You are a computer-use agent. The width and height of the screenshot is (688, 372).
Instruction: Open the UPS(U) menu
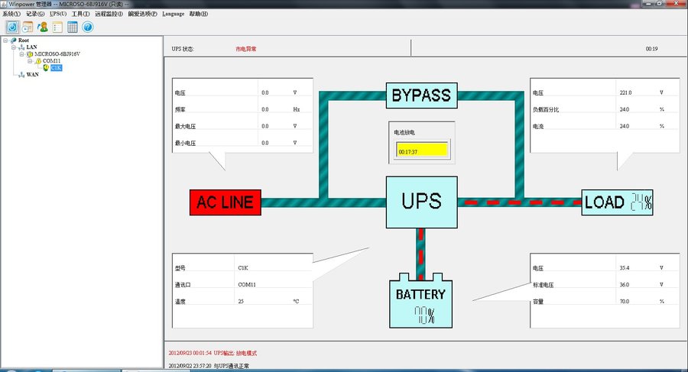point(58,14)
